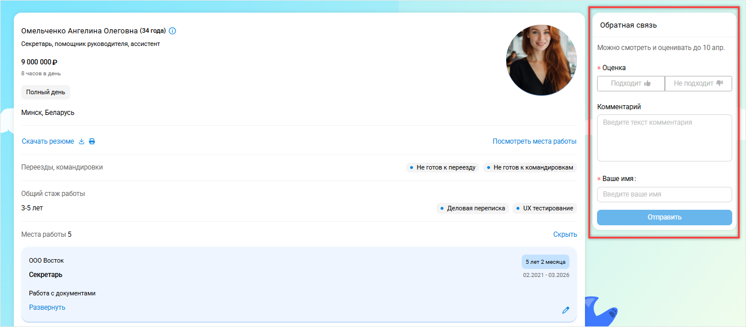Select the 'Не подходит' thumbs down rating

click(698, 83)
